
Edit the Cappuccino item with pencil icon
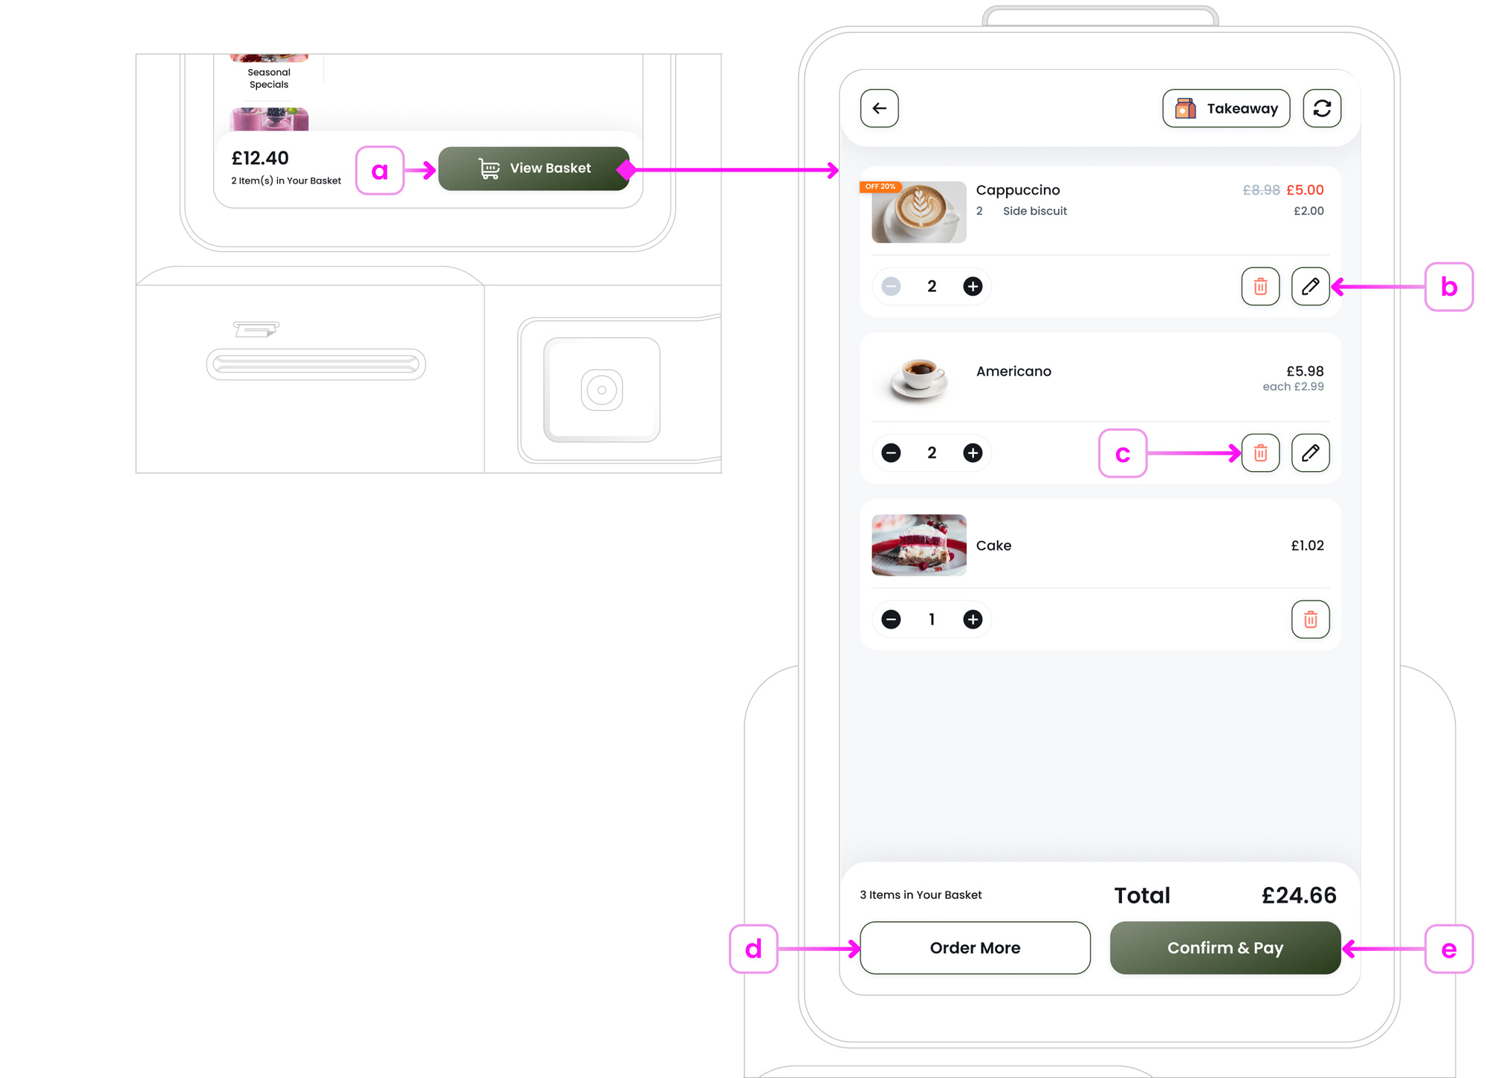[x=1310, y=286]
